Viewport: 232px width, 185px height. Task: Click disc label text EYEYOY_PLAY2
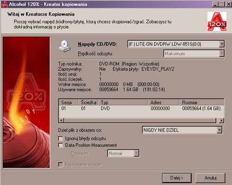pyautogui.click(x=158, y=69)
